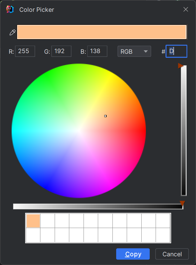The height and width of the screenshot is (265, 196).
Task: Click the green value field showing 192
Action: pyautogui.click(x=61, y=51)
